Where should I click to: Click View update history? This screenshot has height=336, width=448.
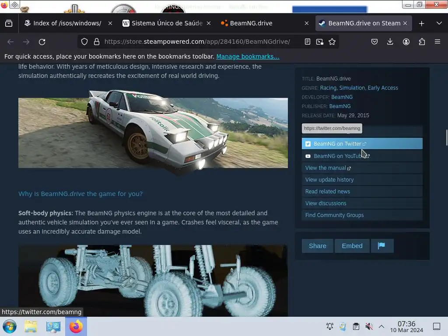(x=362, y=180)
